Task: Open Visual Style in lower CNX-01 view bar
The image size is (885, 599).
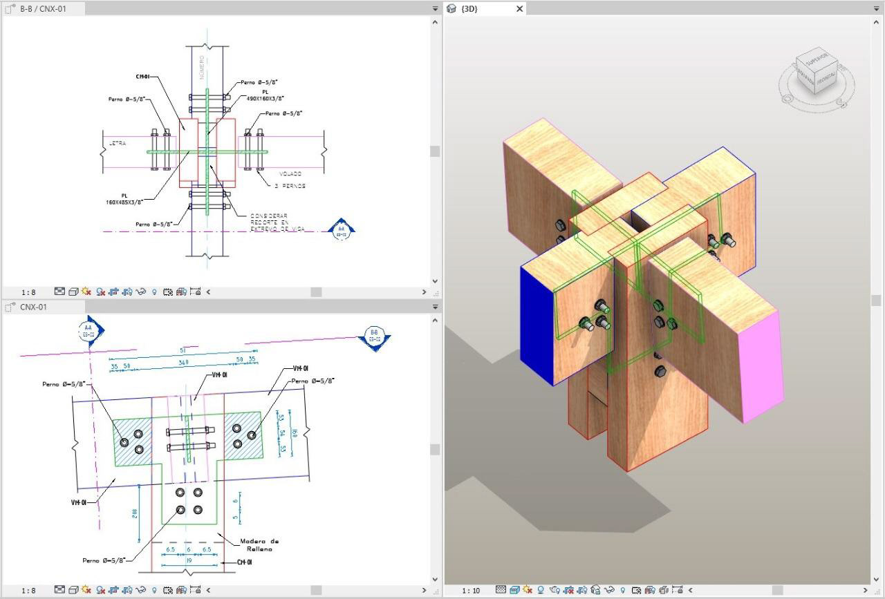Action: (73, 590)
